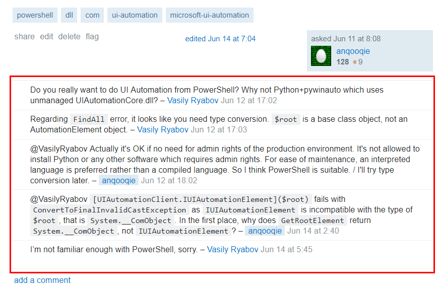Click the edit link under tags
The image size is (437, 293).
tap(46, 36)
